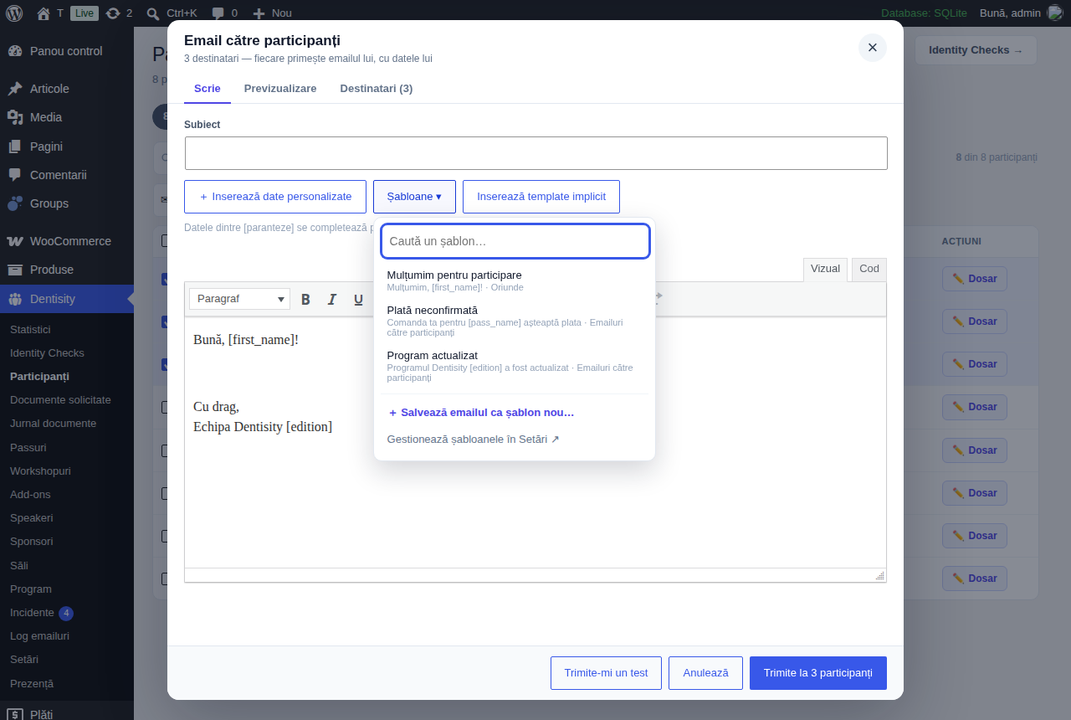Open the Ctrl+K search in admin bar
This screenshot has width=1071, height=720.
click(x=172, y=13)
